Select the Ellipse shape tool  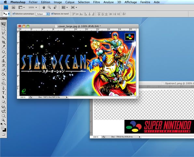click(3, 102)
